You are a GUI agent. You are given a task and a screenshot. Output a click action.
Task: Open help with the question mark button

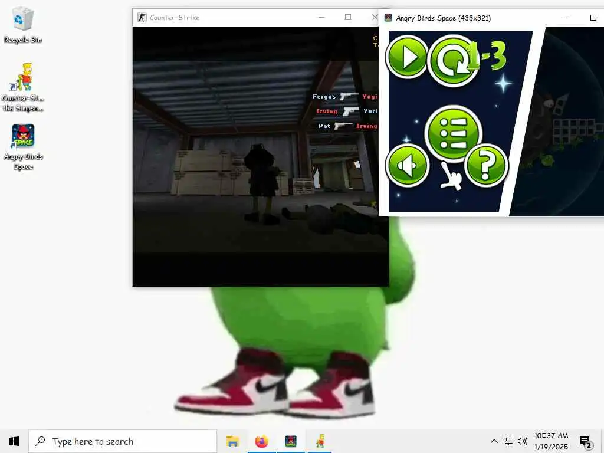pos(486,165)
